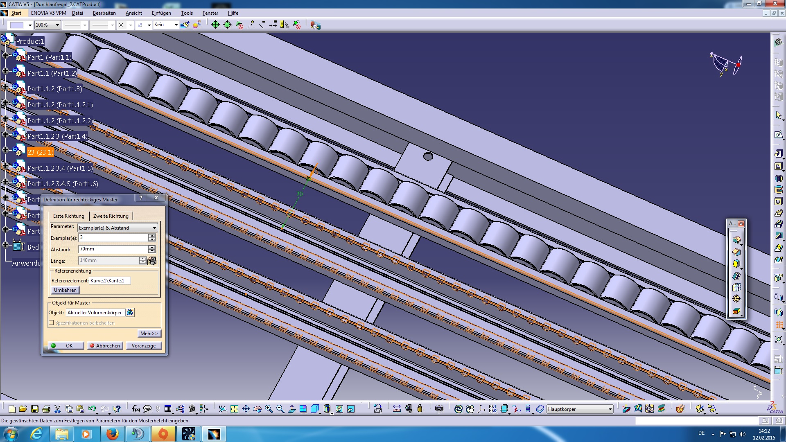The image size is (786, 442).
Task: Open the fill color dropdown in top toolbar
Action: point(30,25)
